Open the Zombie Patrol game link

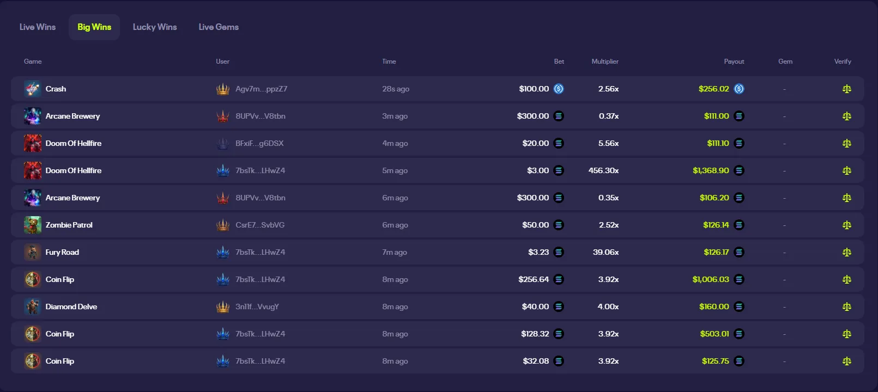point(69,225)
